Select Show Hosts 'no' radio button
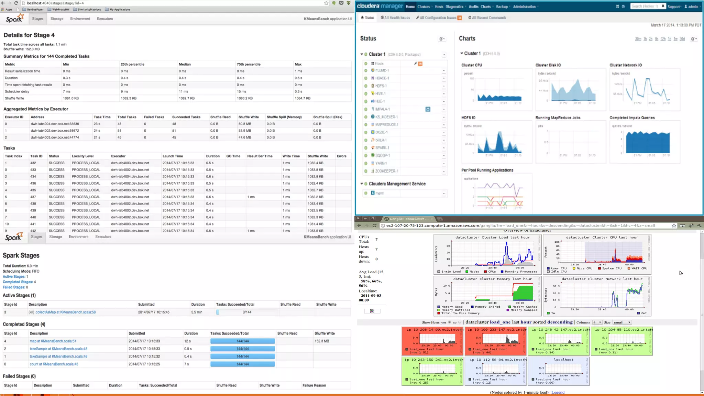Image resolution: width=704 pixels, height=396 pixels. (460, 322)
